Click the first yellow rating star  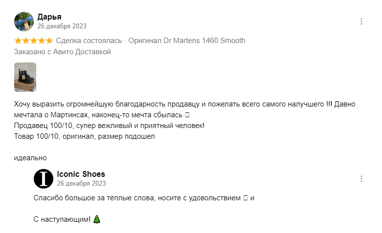18,41
